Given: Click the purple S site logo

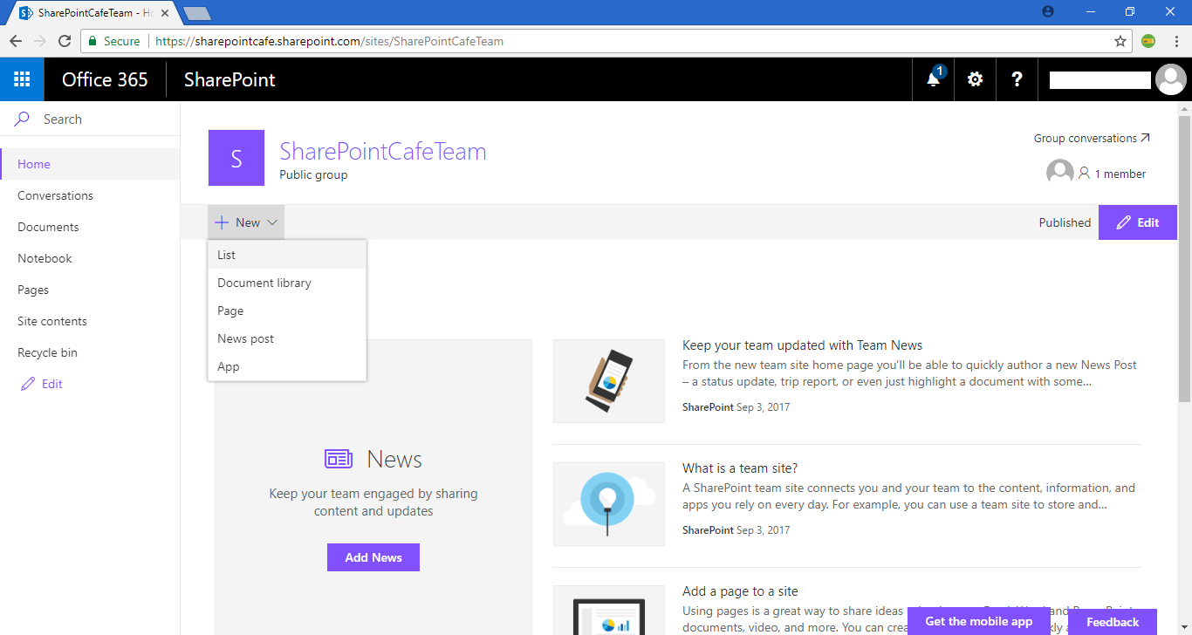Looking at the screenshot, I should pos(236,158).
